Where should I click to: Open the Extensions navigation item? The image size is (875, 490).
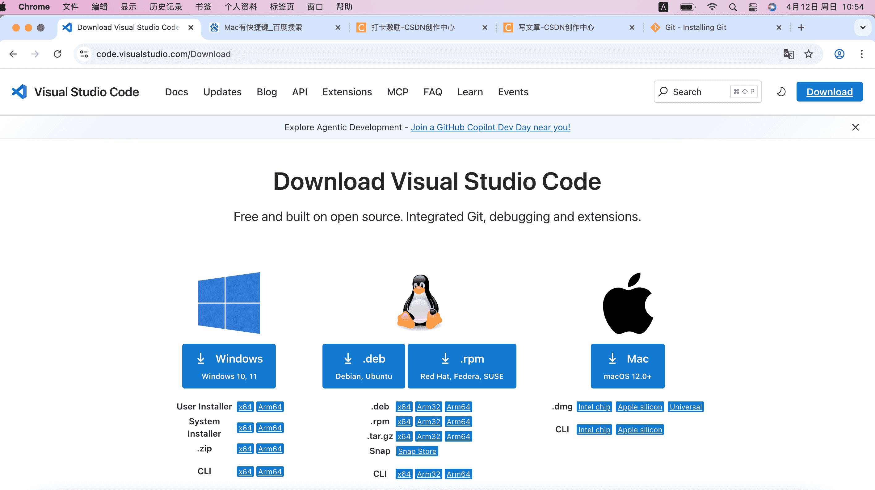click(347, 92)
